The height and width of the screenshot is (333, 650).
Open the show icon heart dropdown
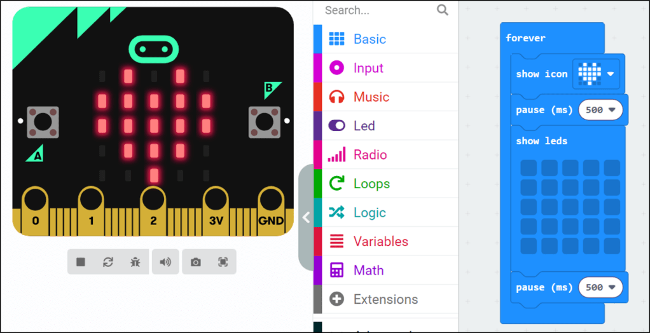611,74
